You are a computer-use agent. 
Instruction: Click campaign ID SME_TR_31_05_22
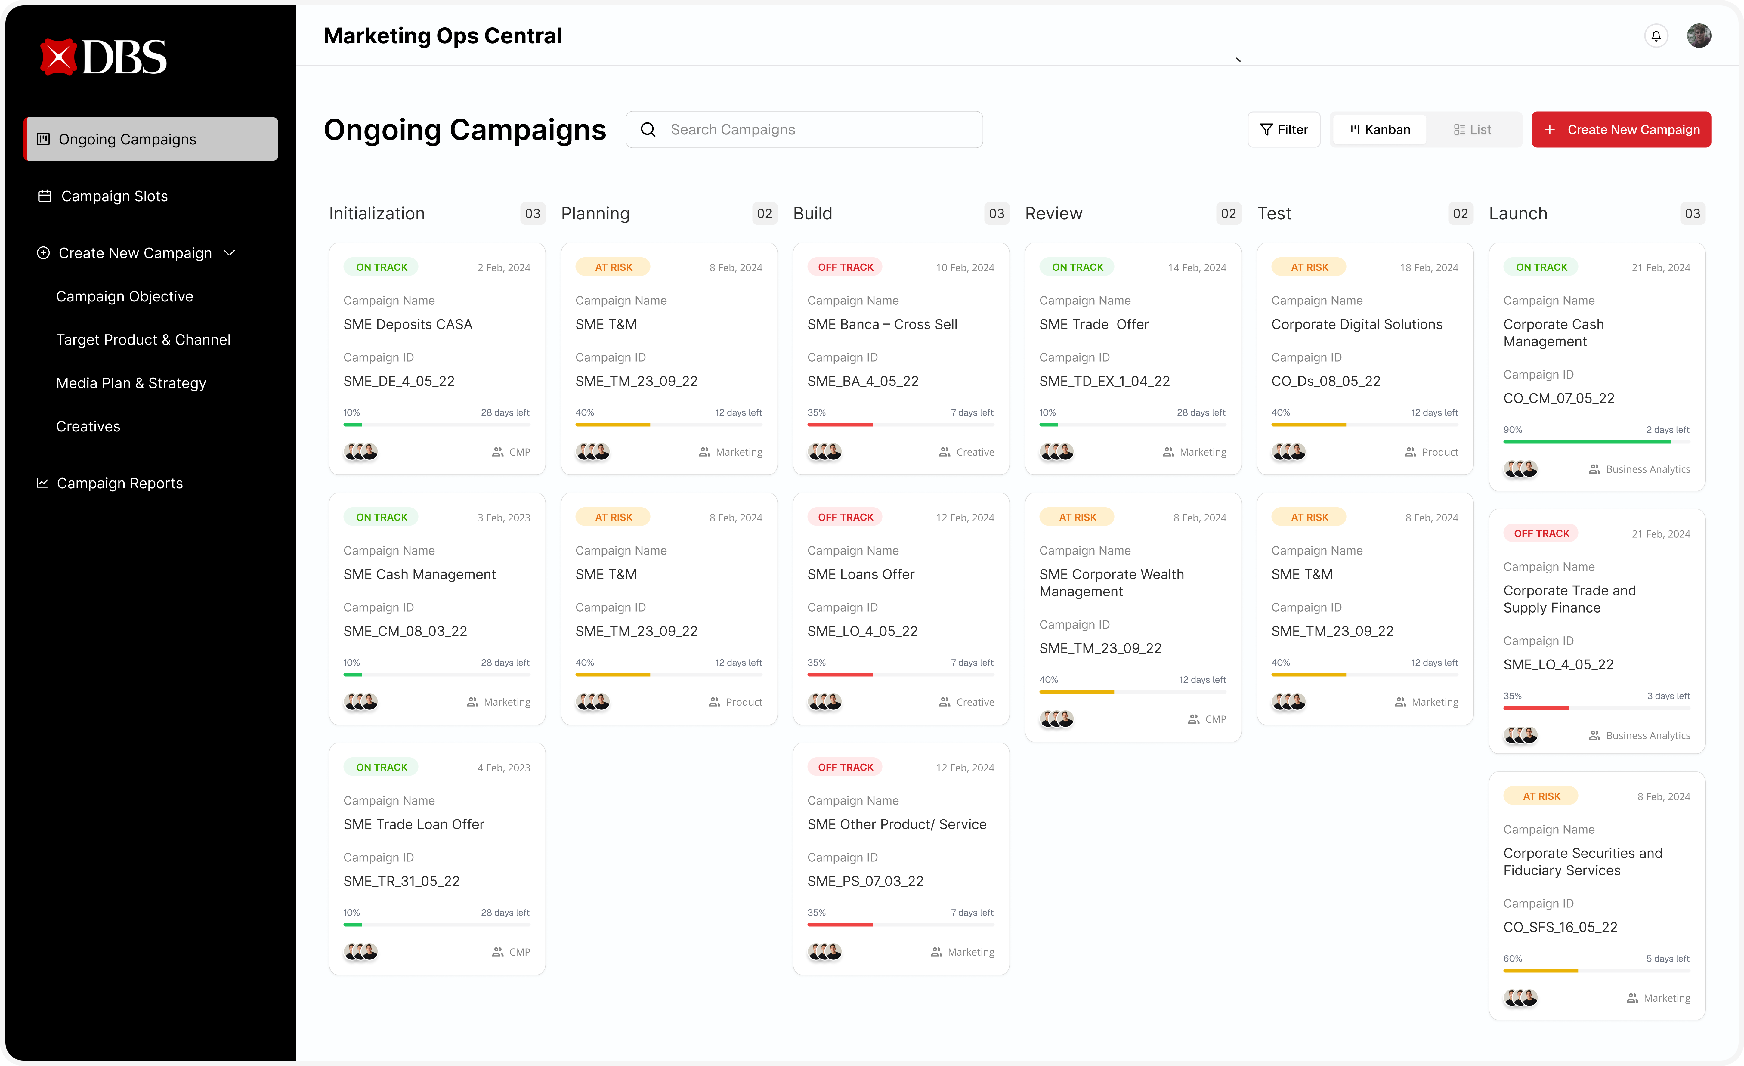point(401,881)
